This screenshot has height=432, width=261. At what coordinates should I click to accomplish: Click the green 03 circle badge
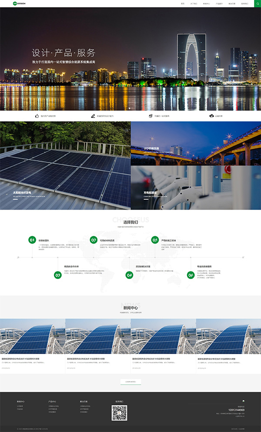[94, 240]
